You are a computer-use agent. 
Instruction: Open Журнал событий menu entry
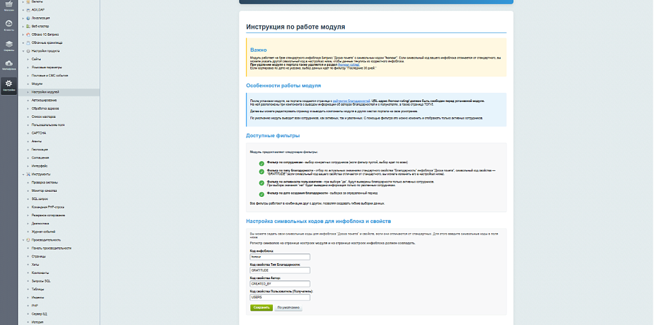pos(42,231)
